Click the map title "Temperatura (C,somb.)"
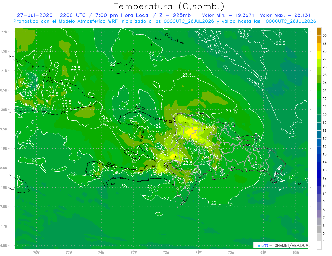The height and width of the screenshot is (256, 332). 169,6
